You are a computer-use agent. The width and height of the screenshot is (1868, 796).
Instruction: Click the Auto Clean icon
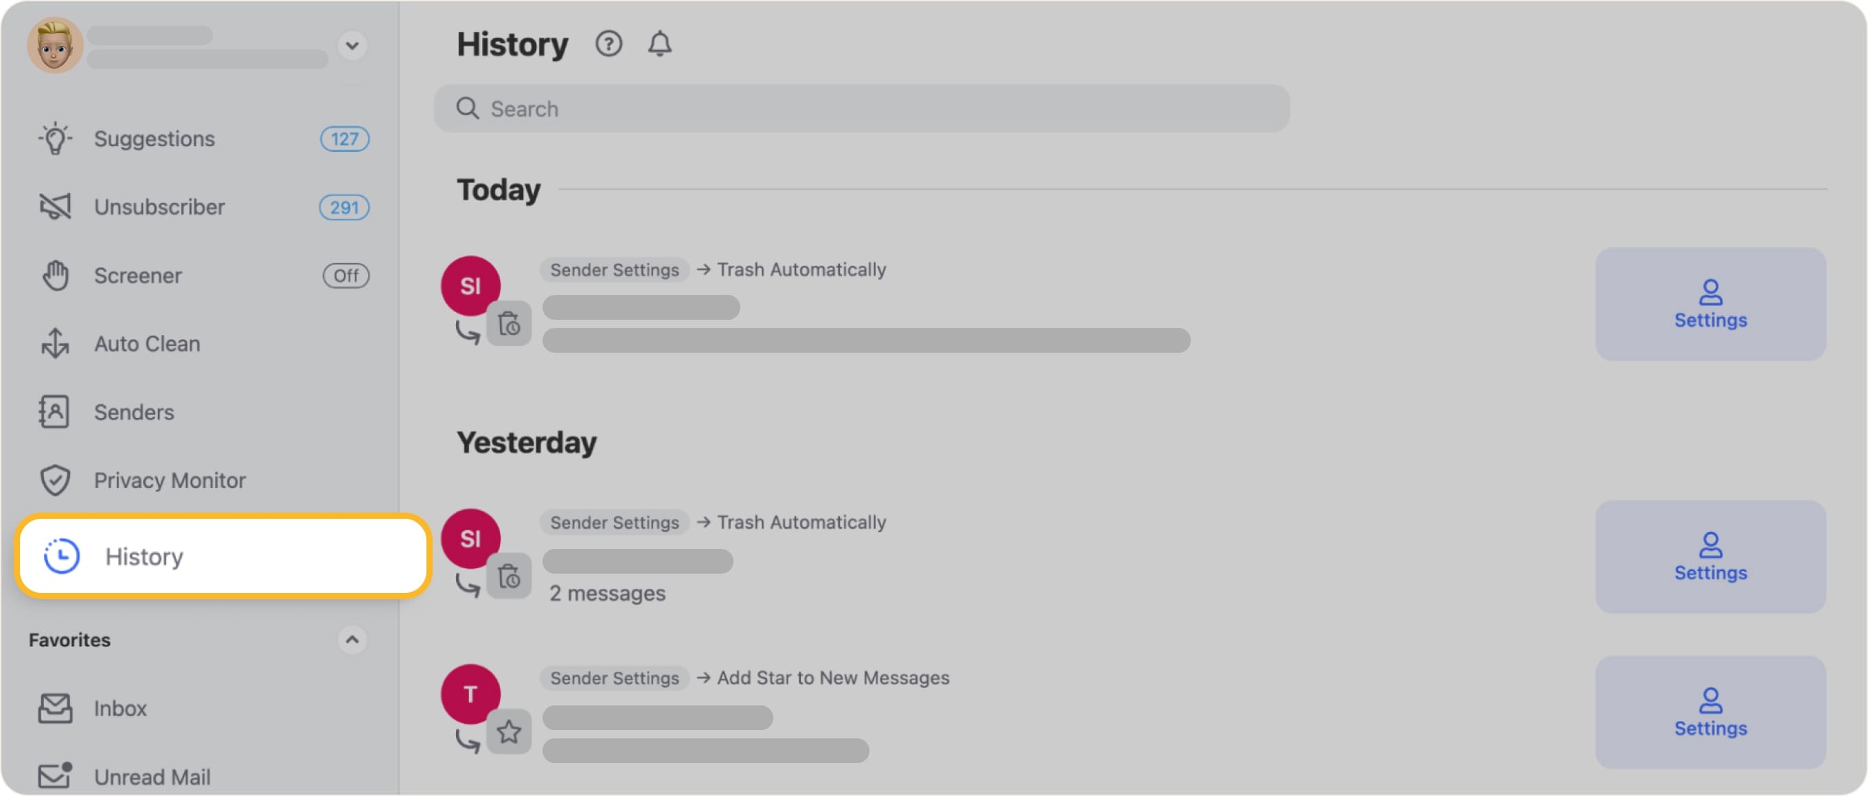click(x=55, y=343)
